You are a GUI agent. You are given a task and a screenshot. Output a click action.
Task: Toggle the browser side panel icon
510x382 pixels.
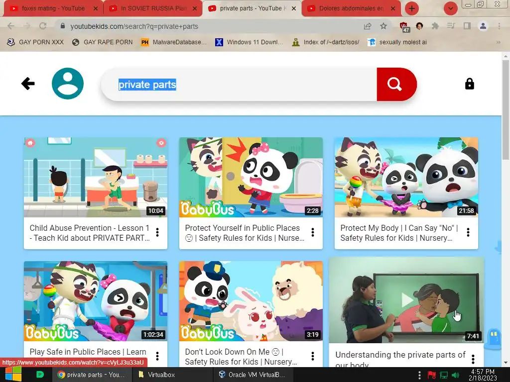(467, 26)
